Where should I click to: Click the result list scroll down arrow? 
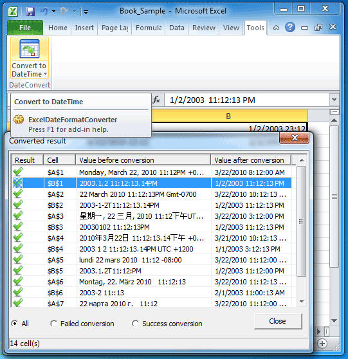pos(302,302)
